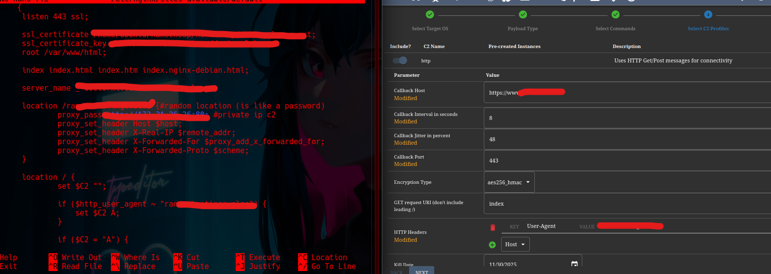
Task: Click the Select Commands green checkmark
Action: [x=615, y=15]
